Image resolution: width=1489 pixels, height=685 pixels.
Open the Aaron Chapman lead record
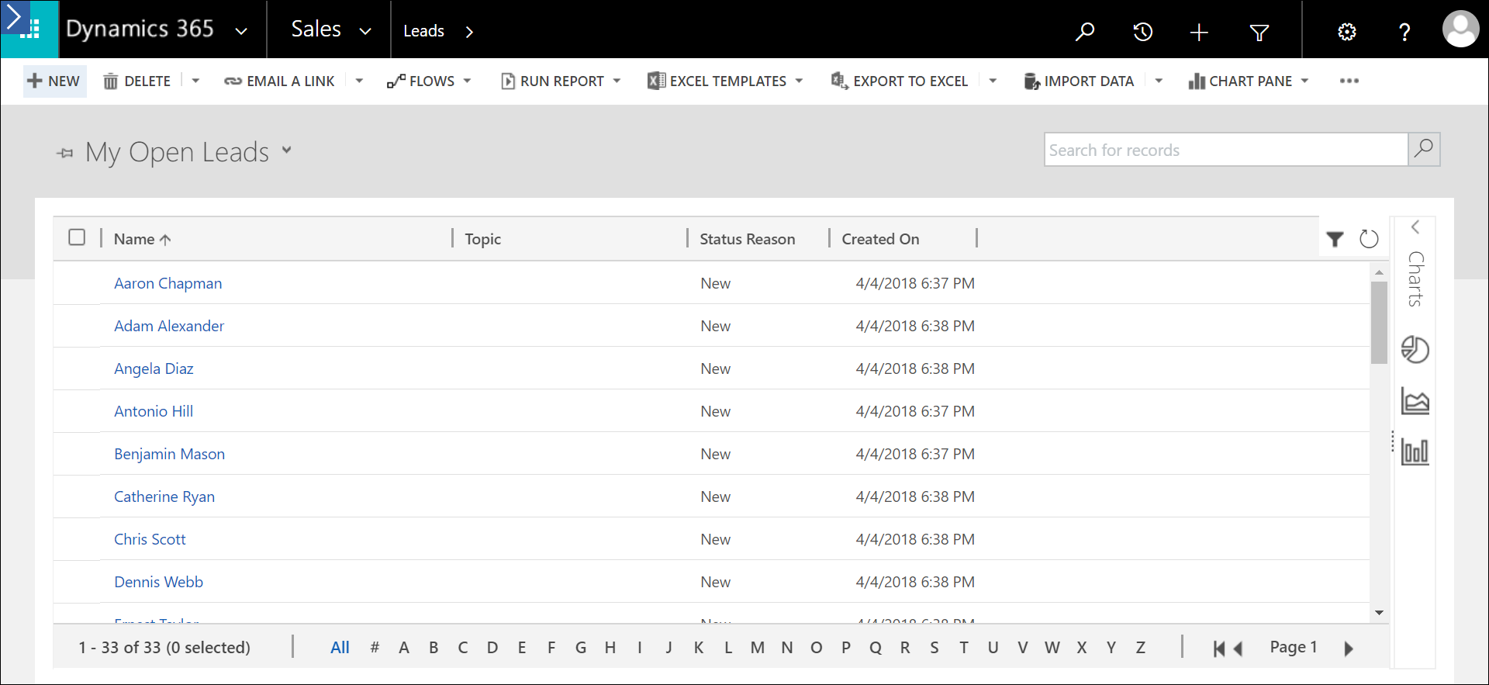[x=168, y=283]
